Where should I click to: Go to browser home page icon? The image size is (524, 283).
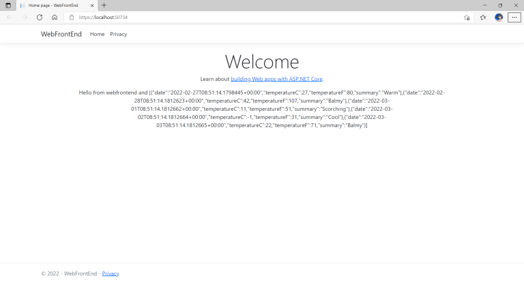(55, 17)
